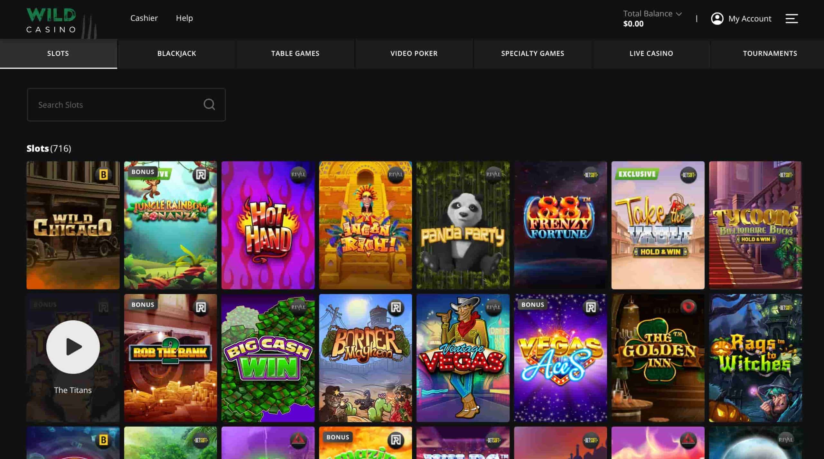This screenshot has height=459, width=824.
Task: Open the Wild Chicago slot thumbnail
Action: (x=73, y=225)
